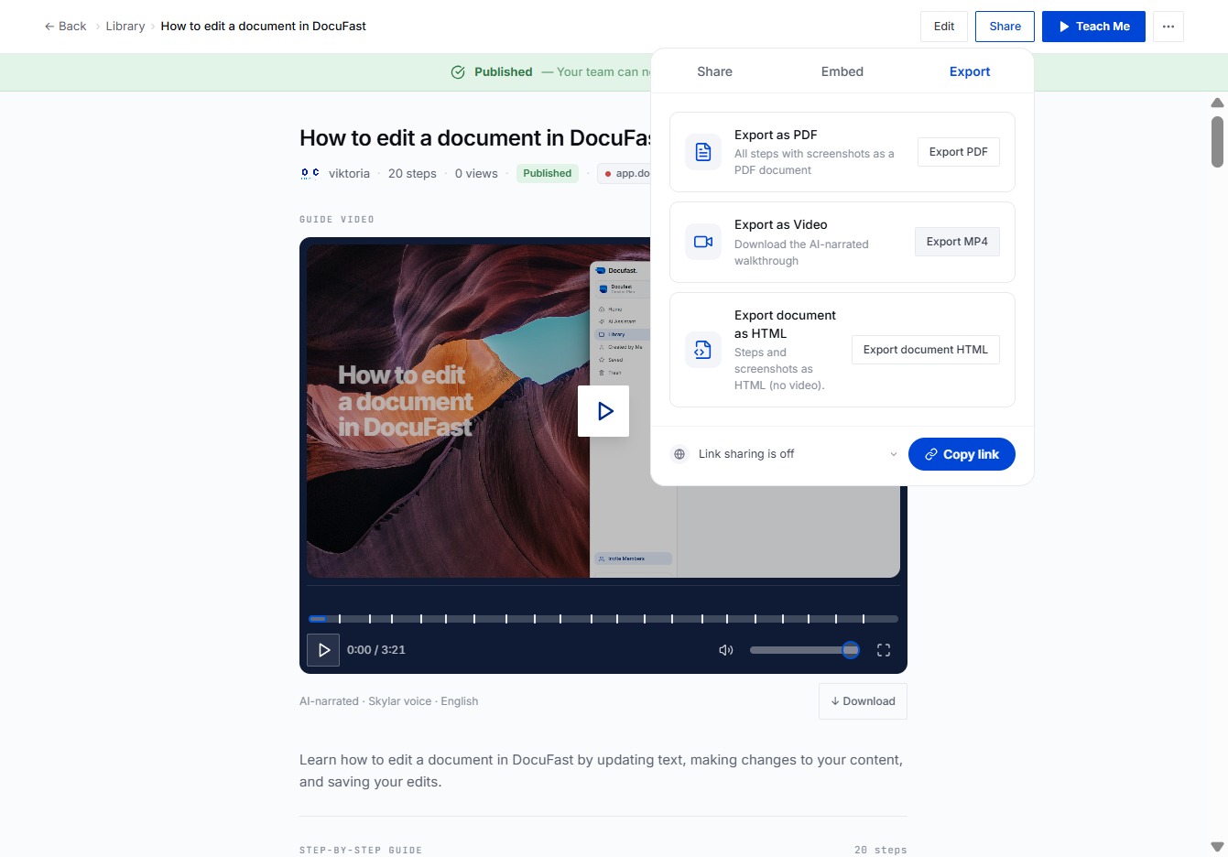
Task: Click the video progress timeline bar
Action: (x=603, y=619)
